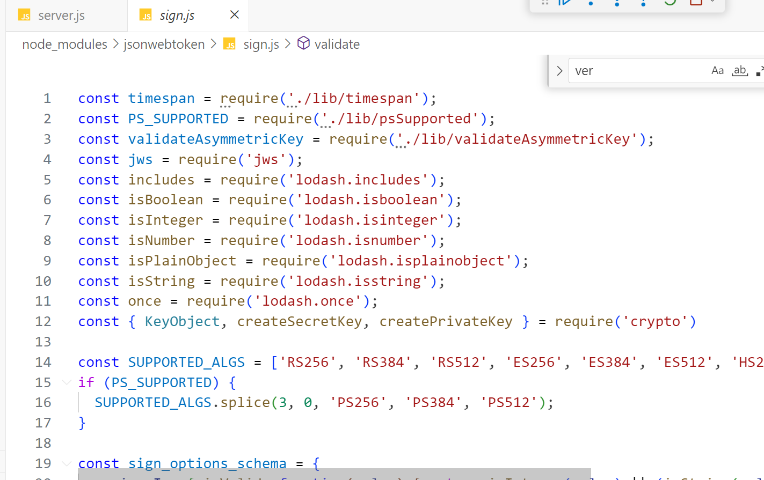Click 'isNumber' variable on line 8
The width and height of the screenshot is (764, 480).
161,241
